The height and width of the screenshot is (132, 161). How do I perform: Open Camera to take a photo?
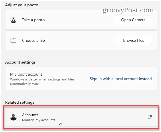[x=133, y=20]
